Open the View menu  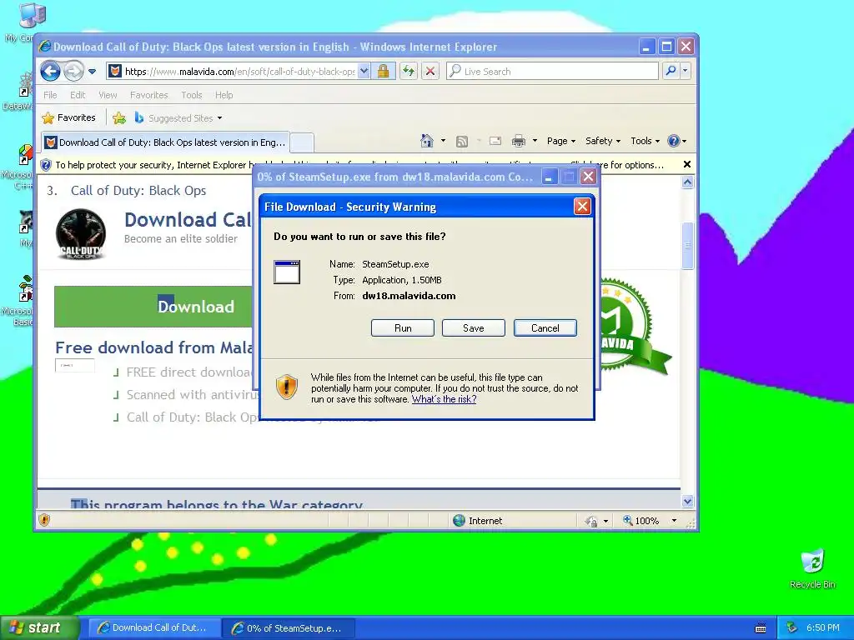click(x=108, y=95)
